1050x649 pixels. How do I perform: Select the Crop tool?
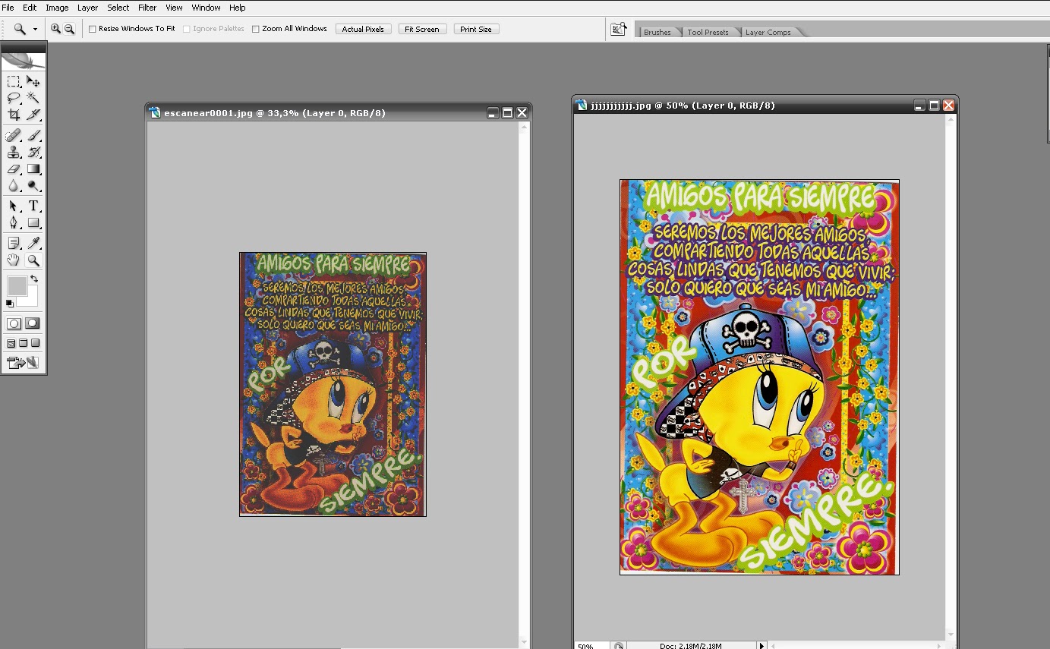coord(14,115)
